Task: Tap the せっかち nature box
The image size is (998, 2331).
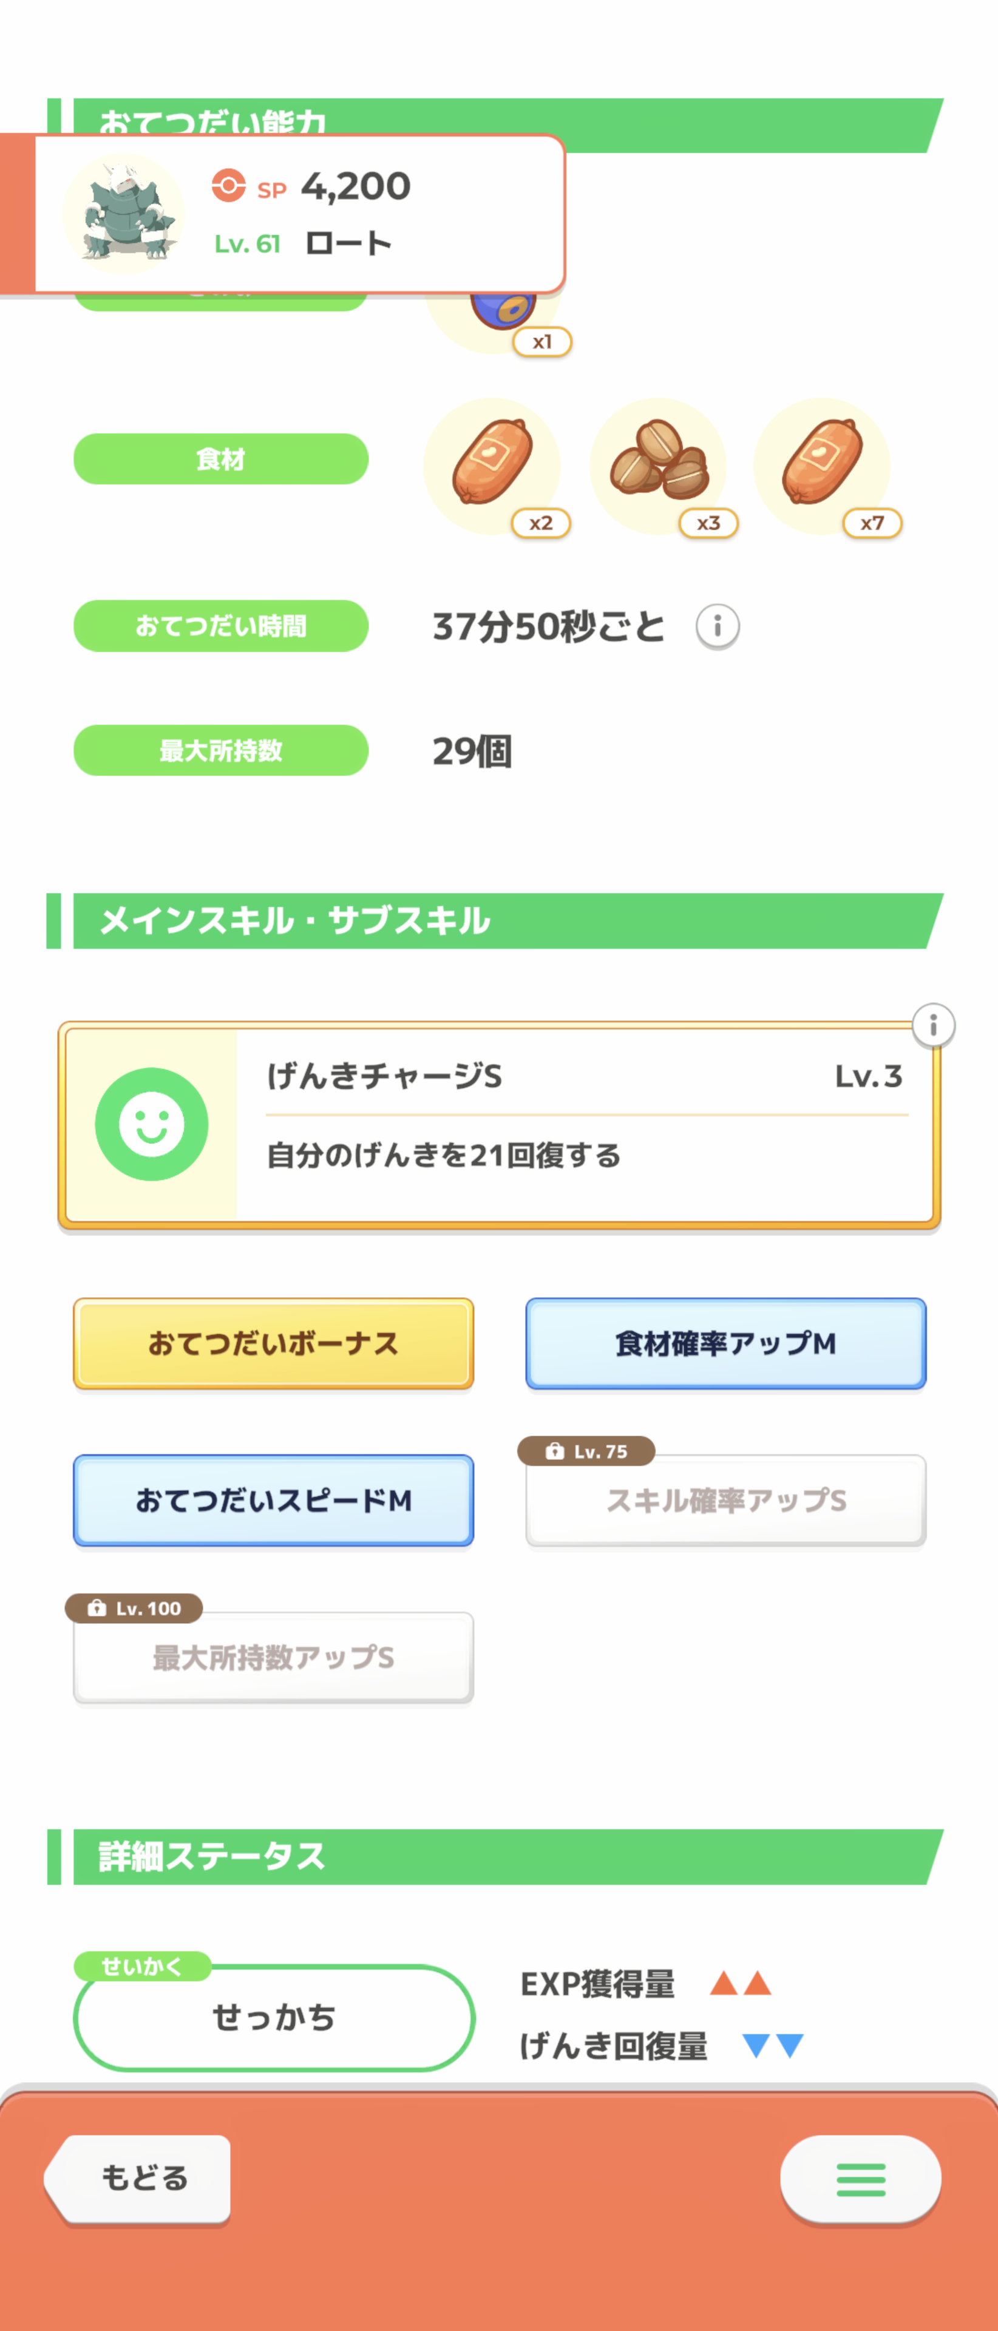Action: click(x=274, y=2017)
